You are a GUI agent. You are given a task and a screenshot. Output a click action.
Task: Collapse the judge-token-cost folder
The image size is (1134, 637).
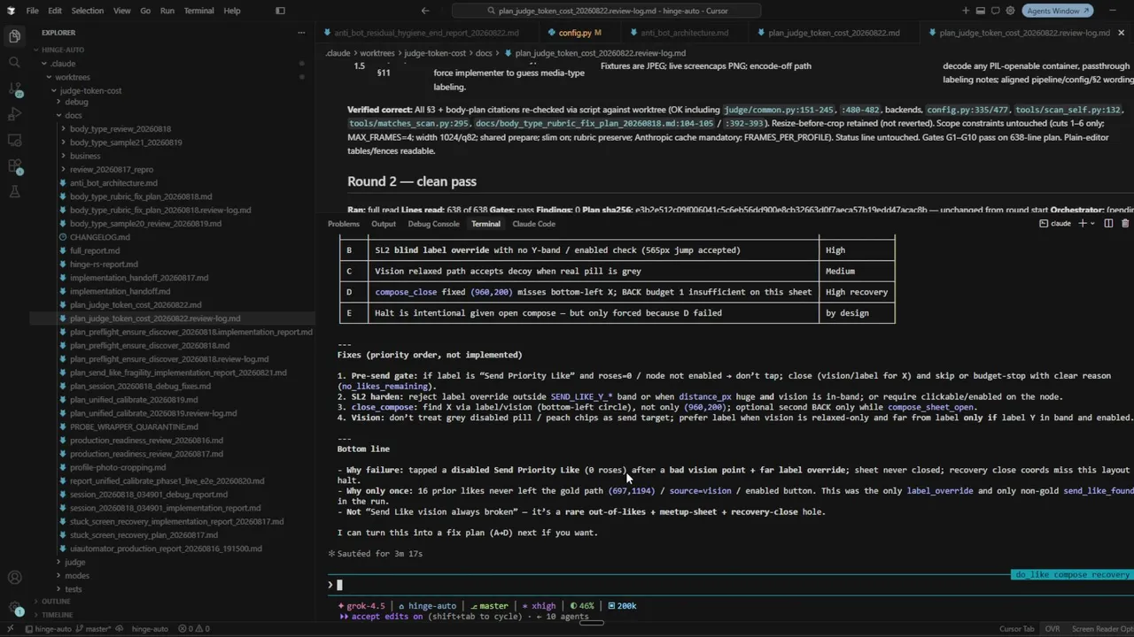[90, 90]
